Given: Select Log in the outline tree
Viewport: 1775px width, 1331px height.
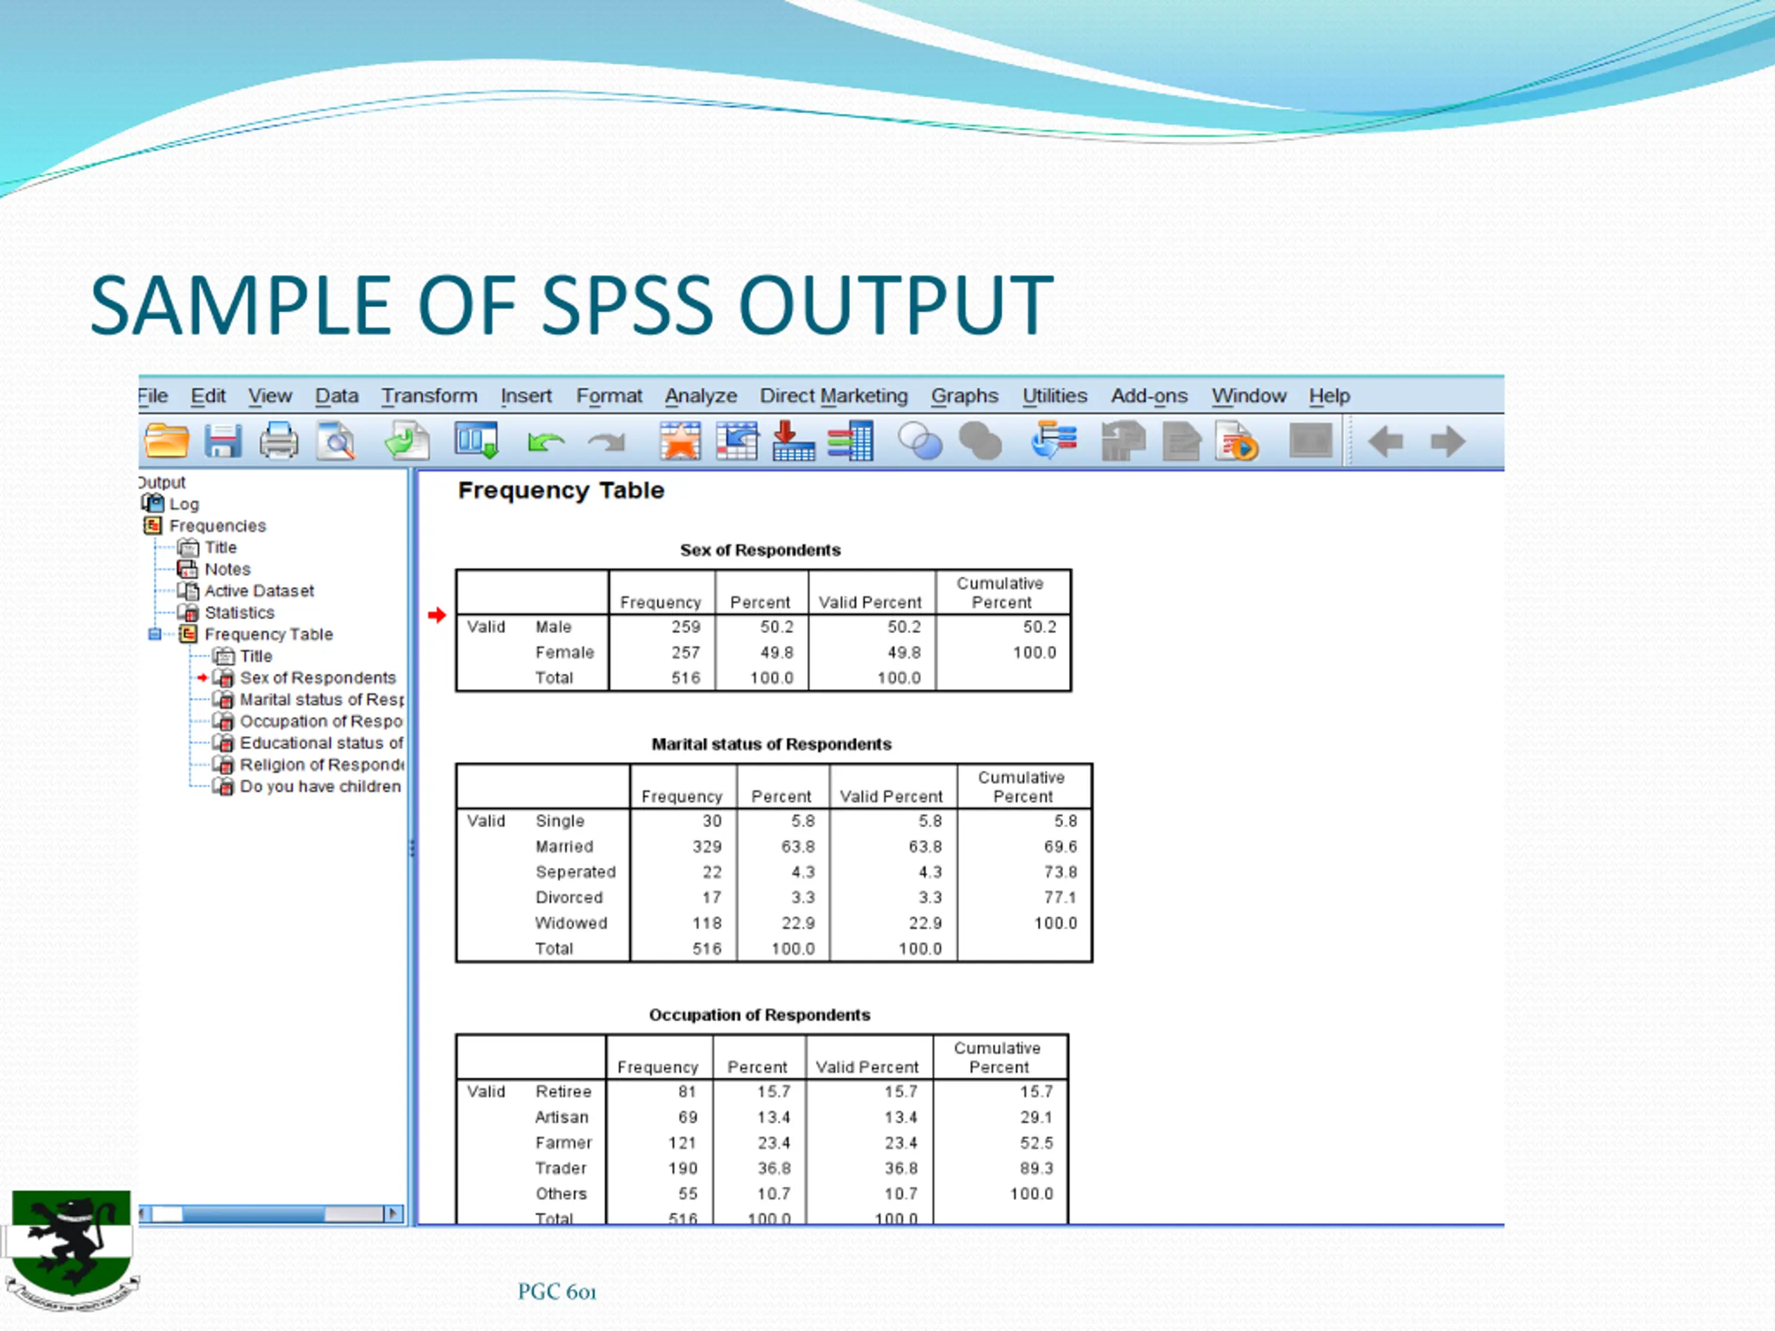Looking at the screenshot, I should coord(184,505).
